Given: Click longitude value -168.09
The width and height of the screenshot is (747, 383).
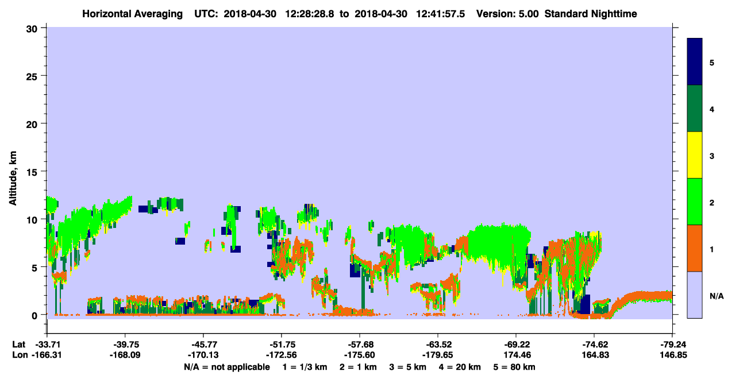Looking at the screenshot, I should (x=125, y=355).
